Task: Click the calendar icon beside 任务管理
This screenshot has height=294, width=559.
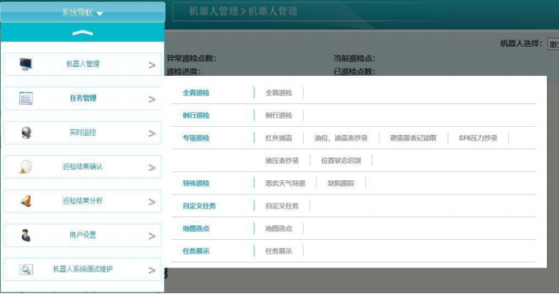Action: pyautogui.click(x=26, y=99)
